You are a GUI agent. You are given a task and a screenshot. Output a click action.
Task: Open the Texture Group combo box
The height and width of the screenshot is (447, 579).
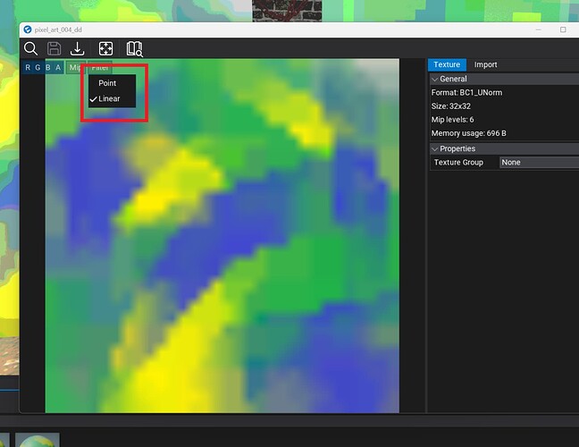(538, 163)
